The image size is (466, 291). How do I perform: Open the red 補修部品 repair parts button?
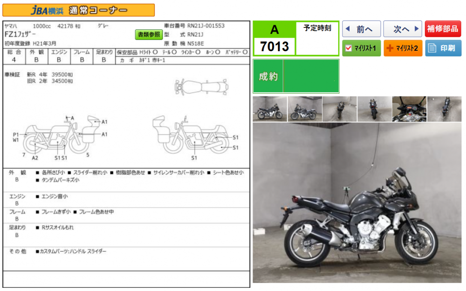coord(443,29)
